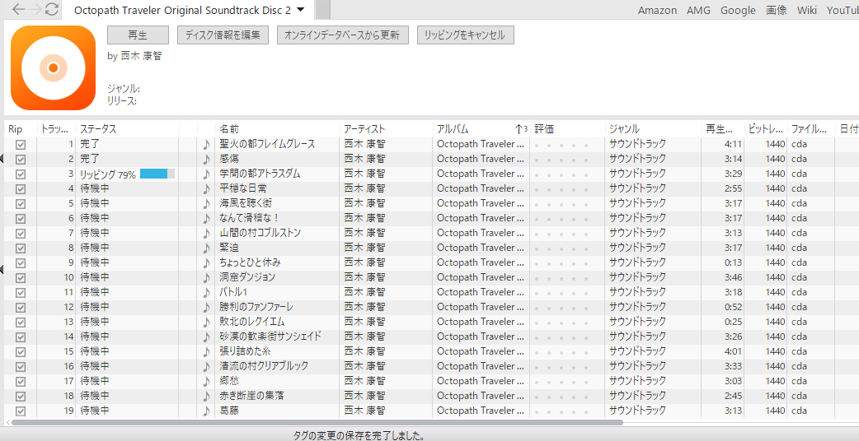Viewport: 859px width, 441px height.
Task: Click the horizontal scrollbar under track list
Action: point(317,422)
